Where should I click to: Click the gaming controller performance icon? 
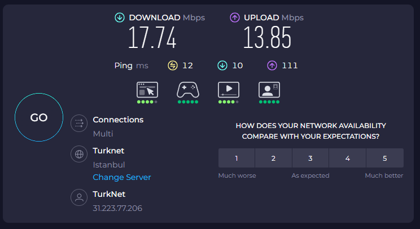(188, 90)
